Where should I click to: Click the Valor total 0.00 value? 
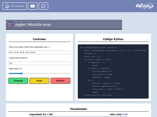coord(125,114)
